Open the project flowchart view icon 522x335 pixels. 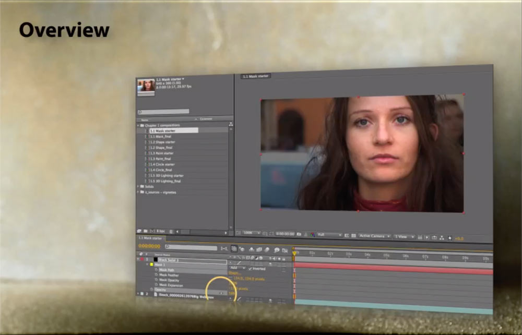click(x=230, y=124)
